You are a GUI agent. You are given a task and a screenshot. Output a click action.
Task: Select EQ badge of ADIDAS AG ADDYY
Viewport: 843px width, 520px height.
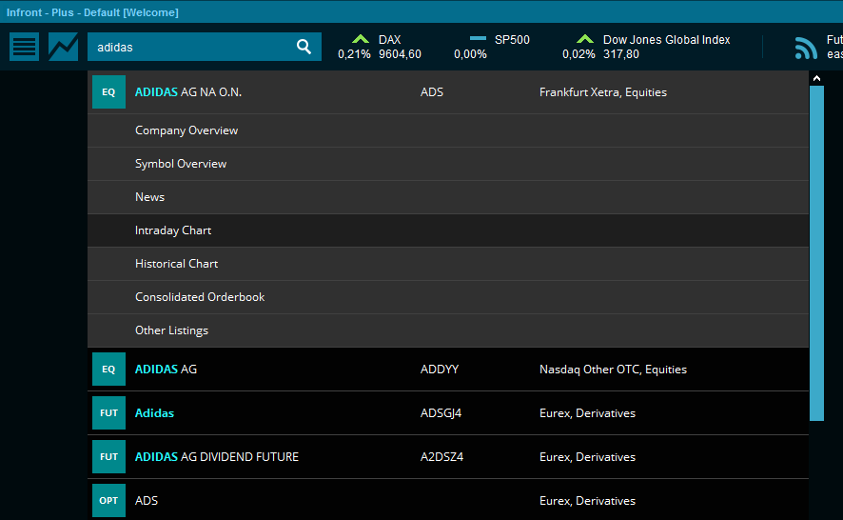pos(108,370)
